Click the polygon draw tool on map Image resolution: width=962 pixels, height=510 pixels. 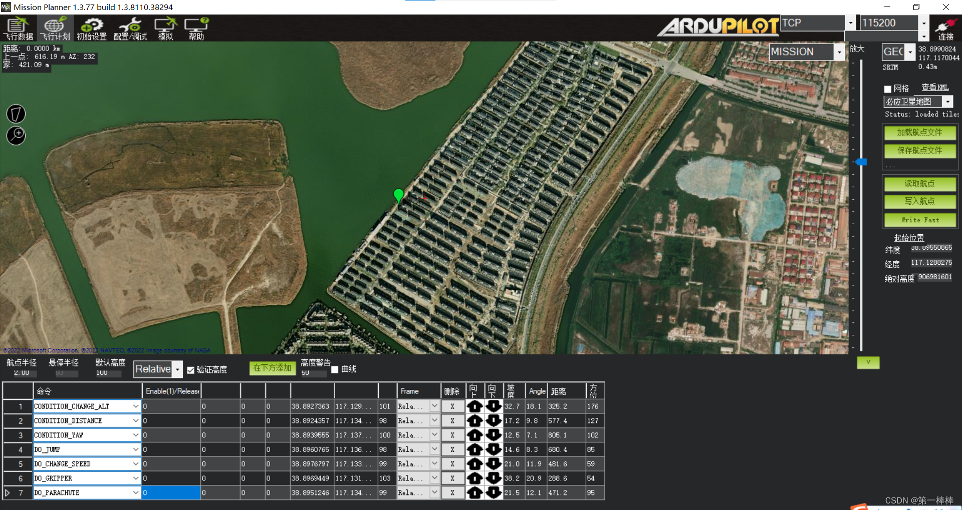tap(16, 114)
